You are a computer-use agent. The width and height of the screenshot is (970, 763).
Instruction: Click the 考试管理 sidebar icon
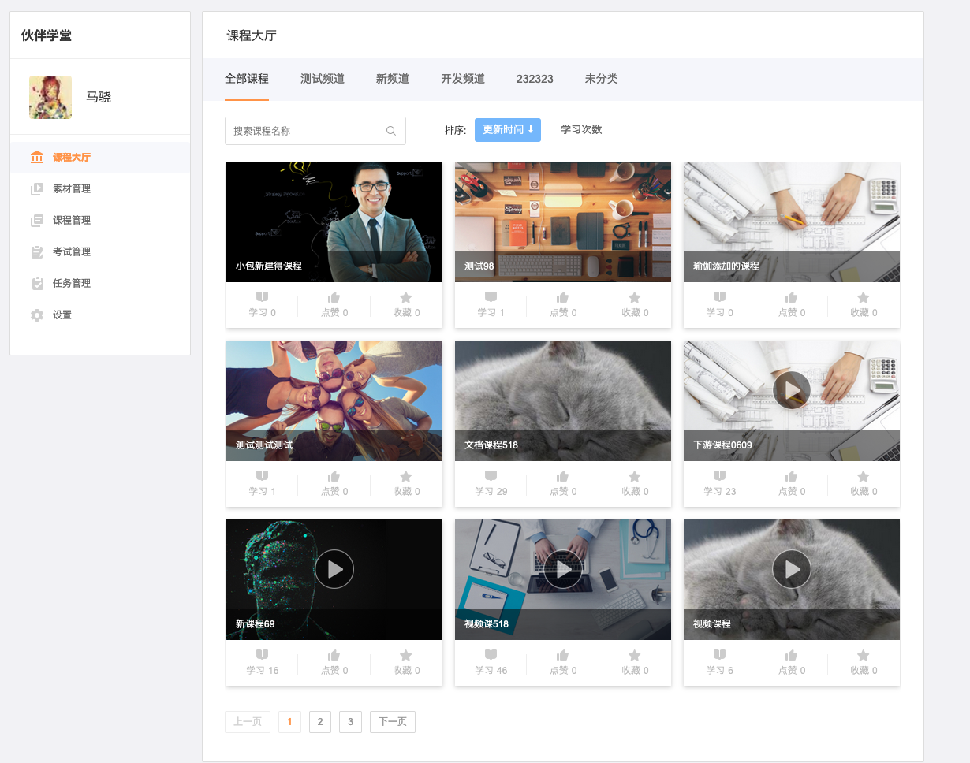37,251
